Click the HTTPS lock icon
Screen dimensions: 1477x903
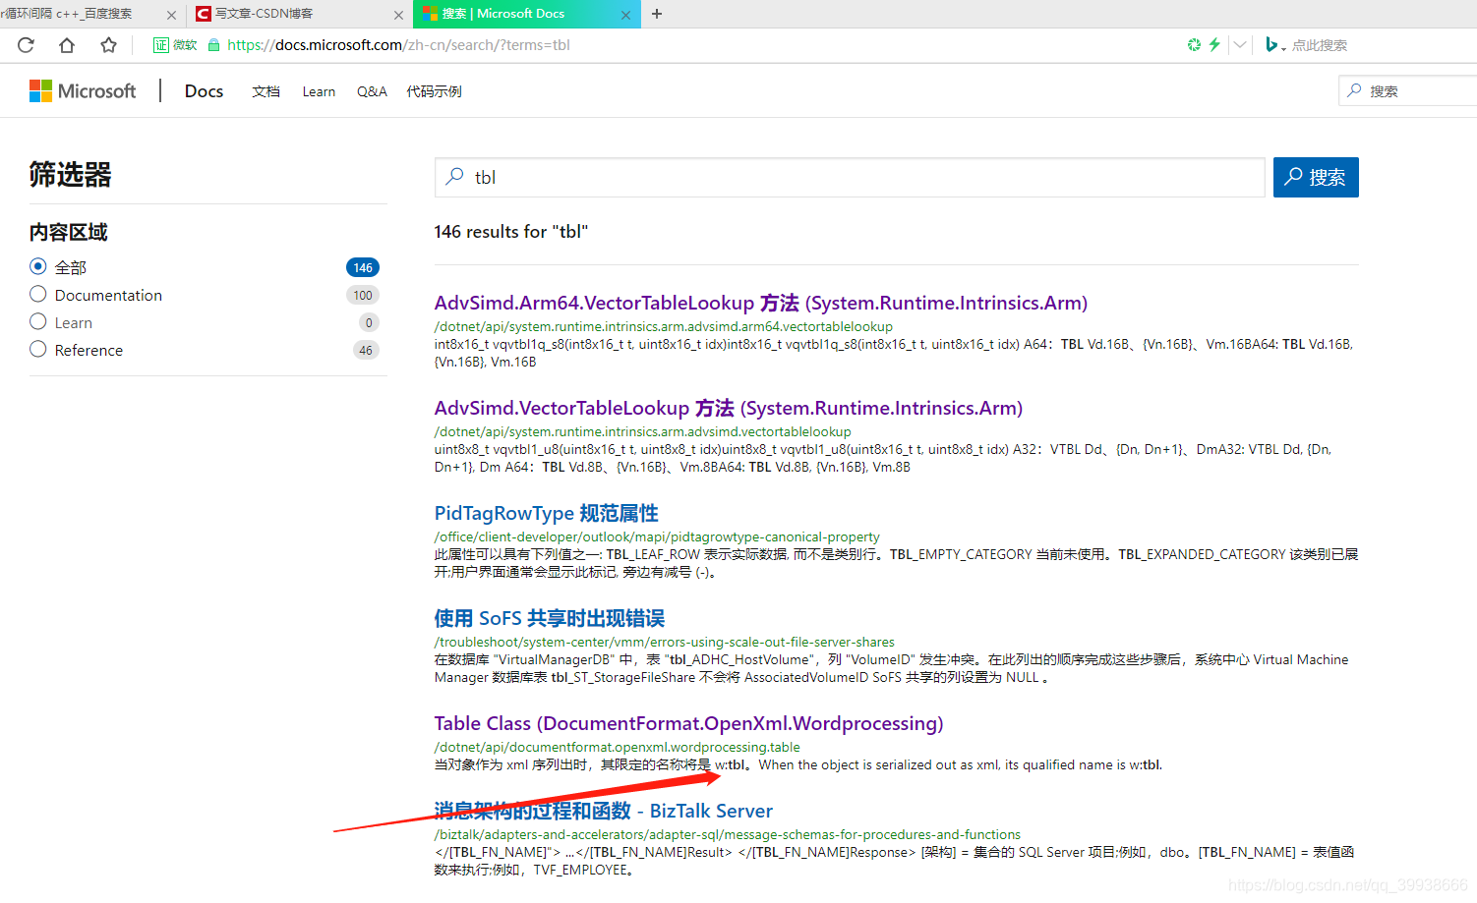(x=215, y=44)
